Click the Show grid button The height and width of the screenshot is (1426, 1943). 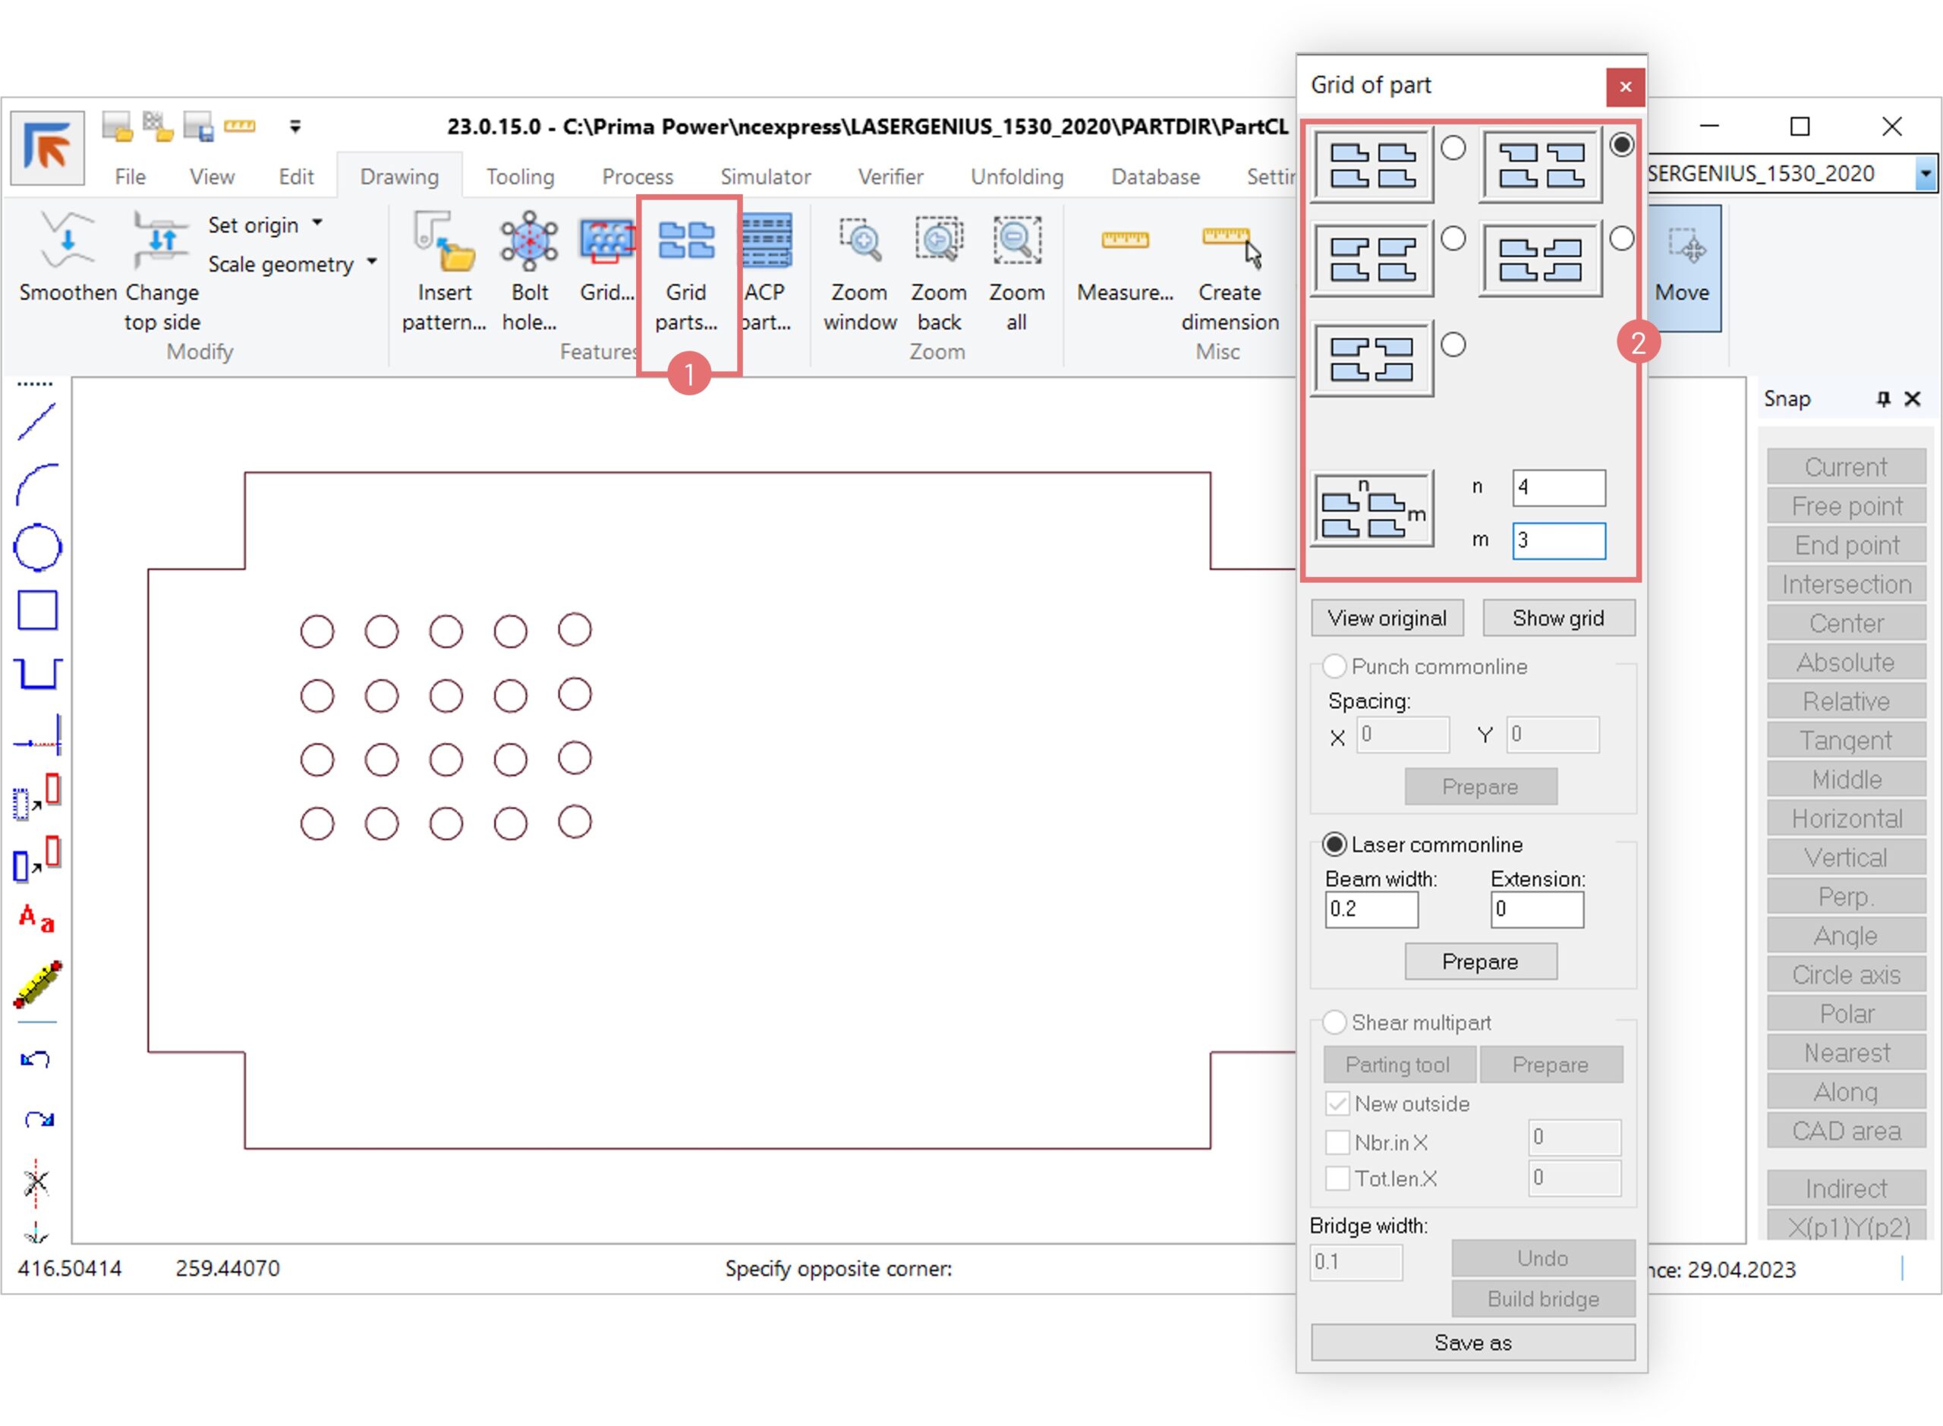(x=1557, y=618)
